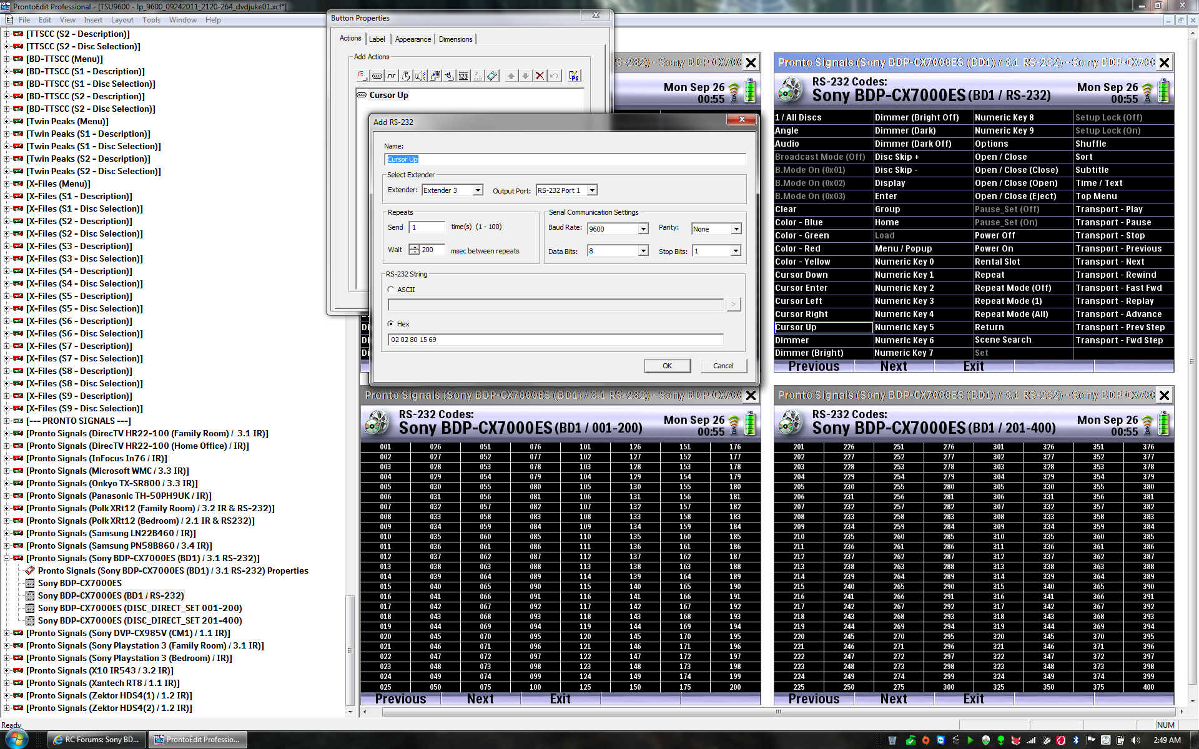1199x749 pixels.
Task: Open the Windows Start button
Action: (16, 740)
